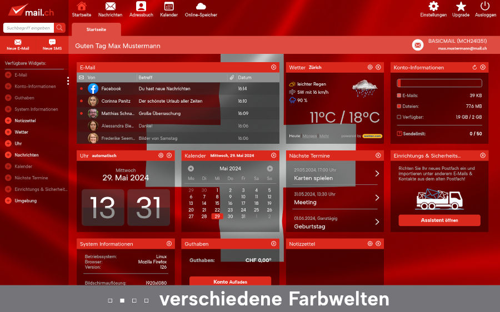
Task: Expand the Geburtstag appointment arrow
Action: pyautogui.click(x=377, y=222)
